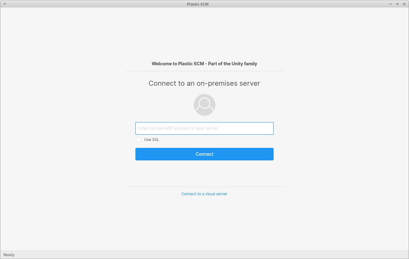The width and height of the screenshot is (409, 259).
Task: Select the person silhouette graphic
Action: [204, 105]
